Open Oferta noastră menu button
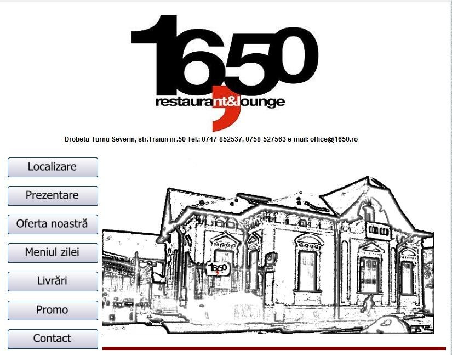 (x=53, y=224)
